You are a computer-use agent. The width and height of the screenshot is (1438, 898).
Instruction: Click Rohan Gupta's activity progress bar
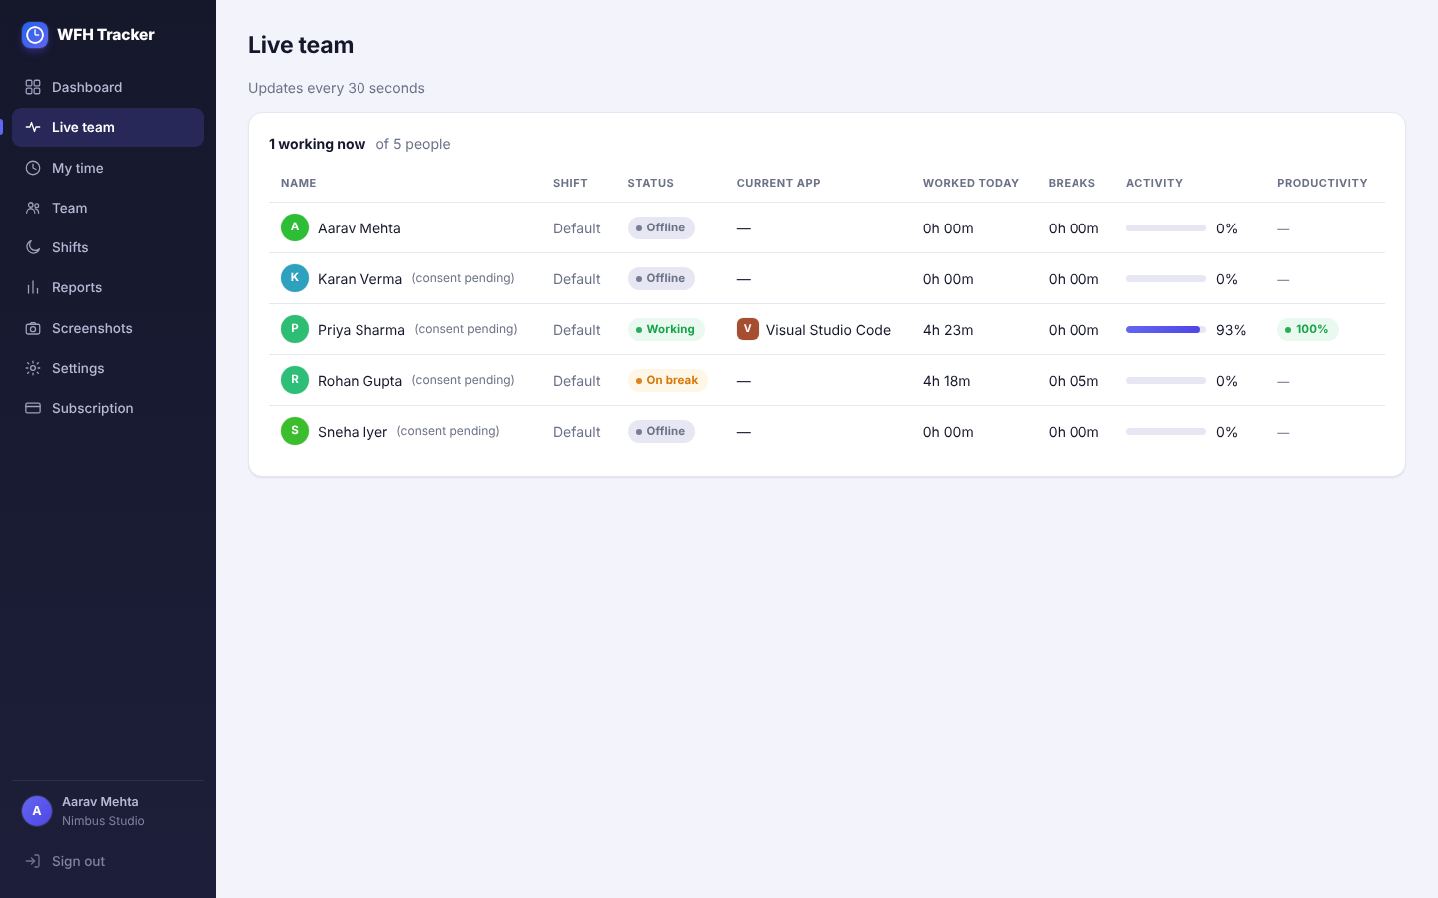(x=1166, y=380)
